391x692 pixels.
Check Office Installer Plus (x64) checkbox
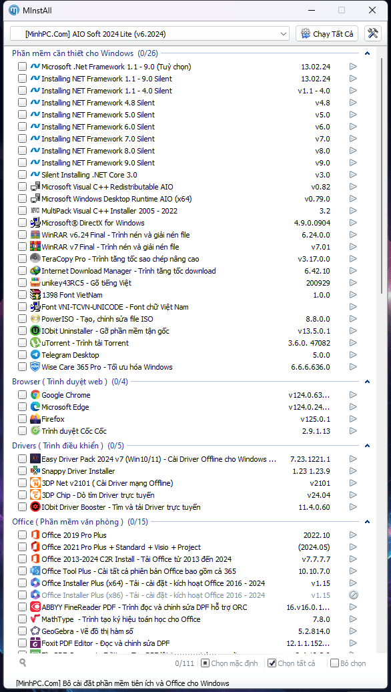pyautogui.click(x=22, y=583)
